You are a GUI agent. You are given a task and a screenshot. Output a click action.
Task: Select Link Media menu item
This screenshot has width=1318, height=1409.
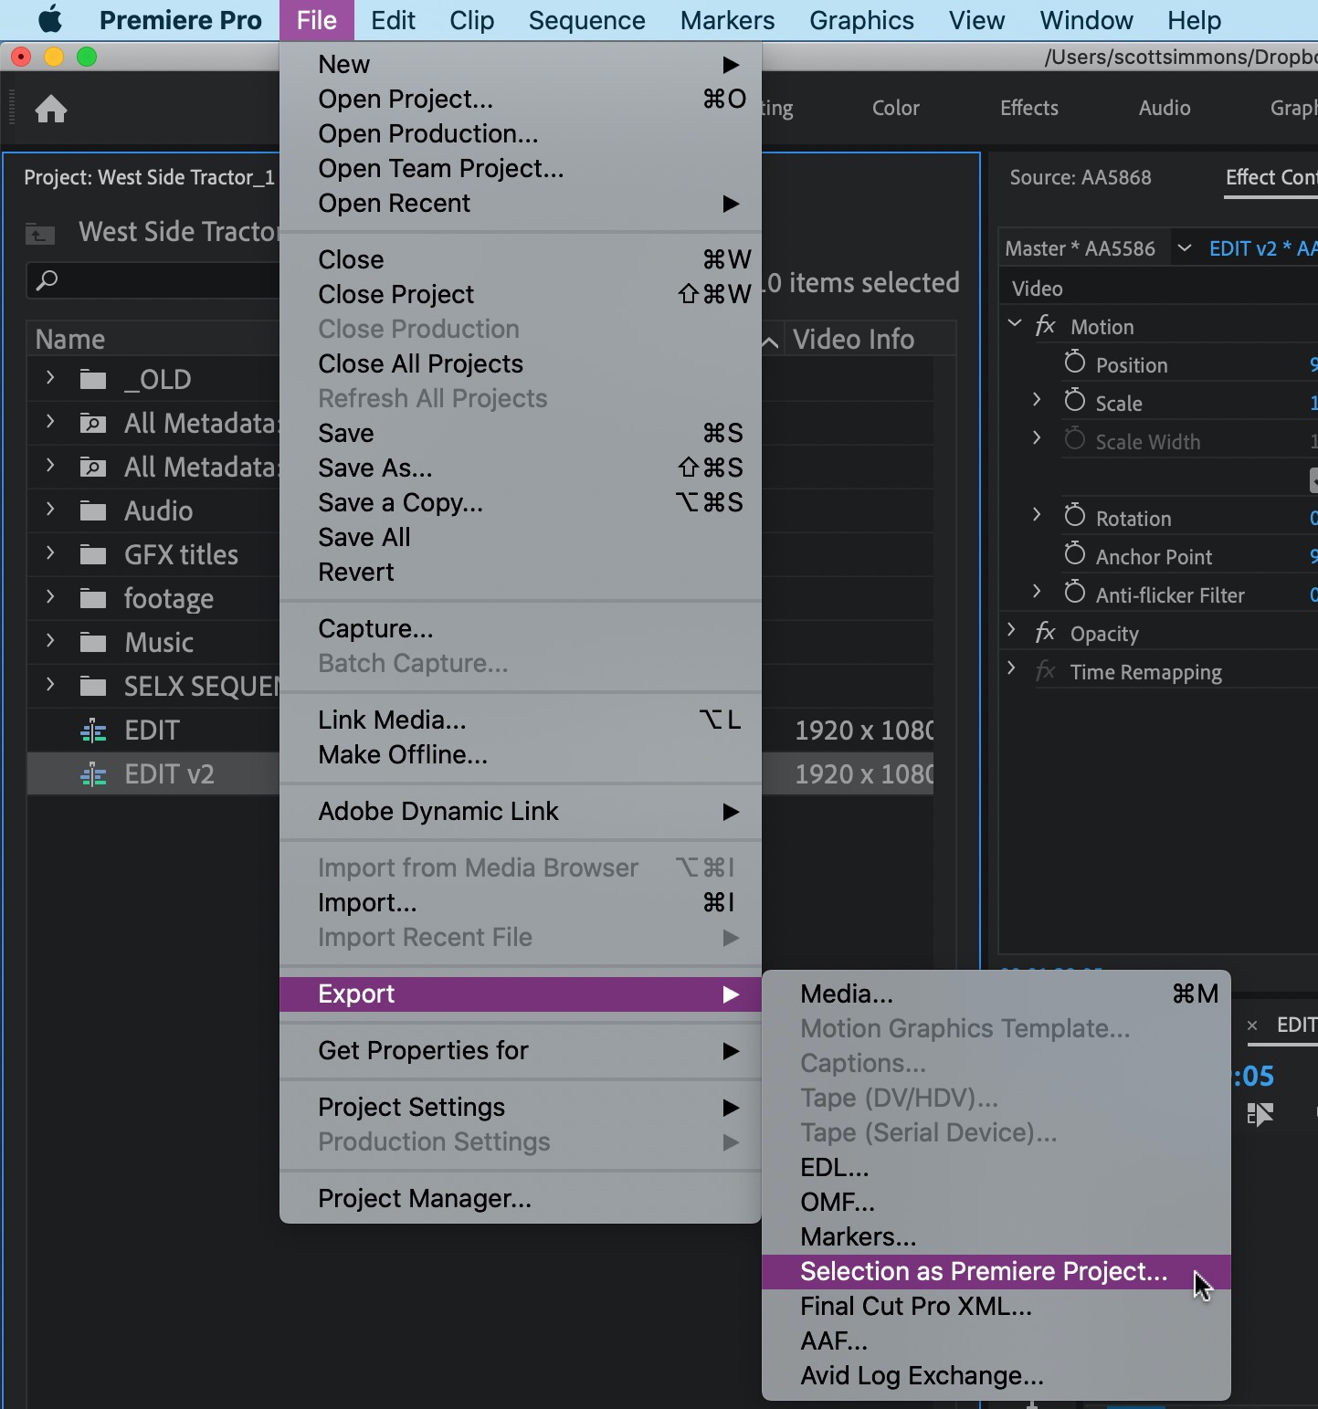click(521, 720)
